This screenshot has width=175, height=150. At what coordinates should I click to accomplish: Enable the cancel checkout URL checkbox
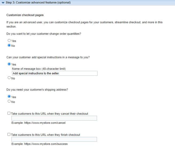tap(9, 113)
